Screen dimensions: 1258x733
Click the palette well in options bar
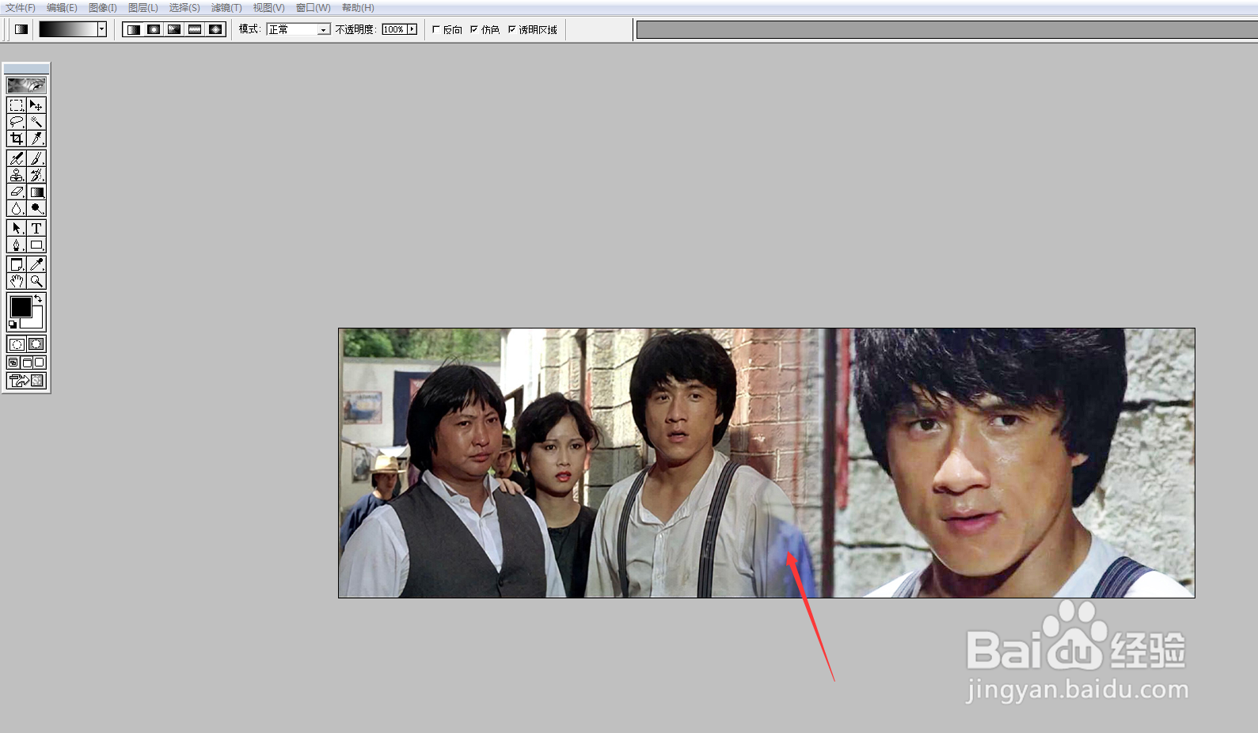[947, 30]
